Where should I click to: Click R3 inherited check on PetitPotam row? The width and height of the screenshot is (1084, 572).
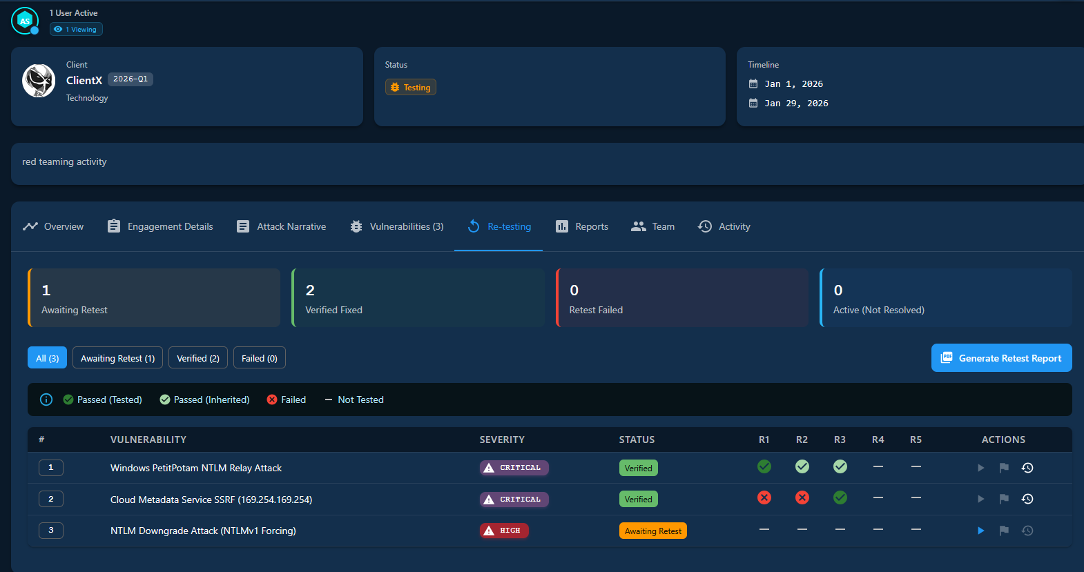[x=840, y=466]
